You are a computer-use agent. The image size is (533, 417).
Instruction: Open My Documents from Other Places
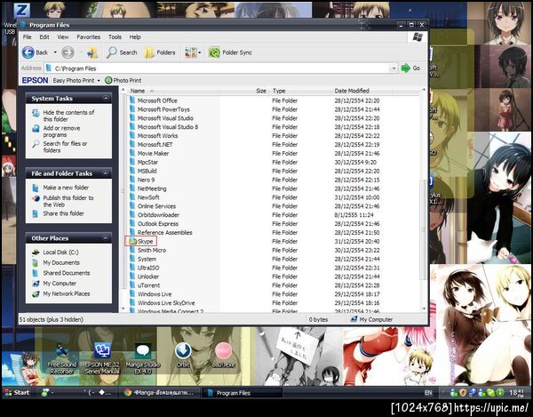tap(61, 262)
